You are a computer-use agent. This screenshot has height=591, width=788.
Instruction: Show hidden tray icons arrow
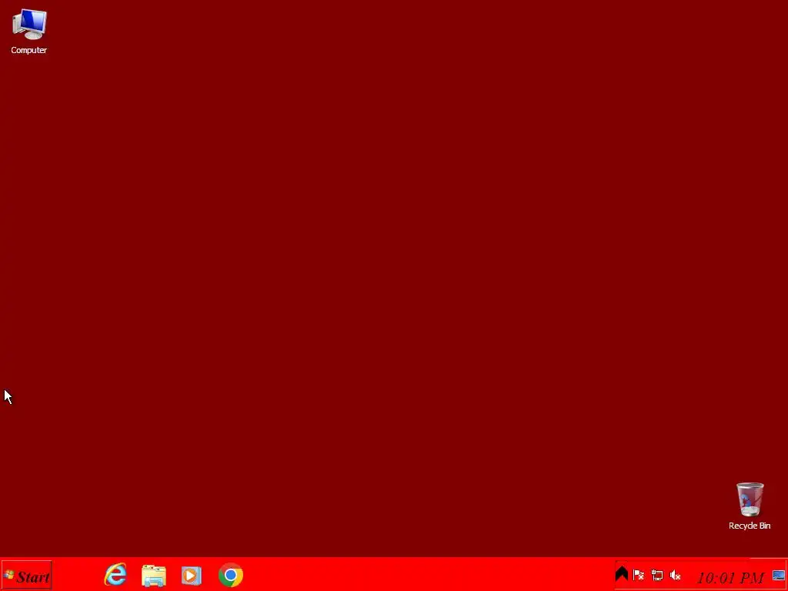point(622,574)
